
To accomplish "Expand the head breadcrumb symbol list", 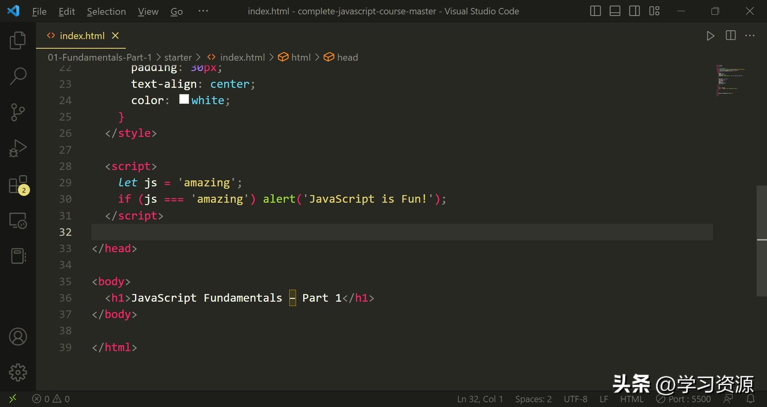I will 347,57.
